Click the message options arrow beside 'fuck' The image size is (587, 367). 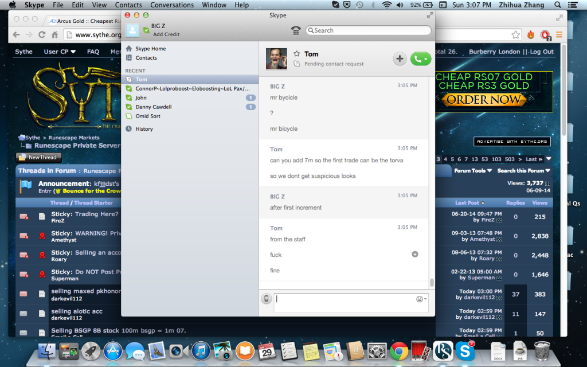point(415,254)
